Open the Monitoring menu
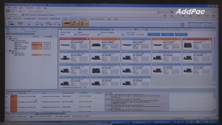 tap(43, 18)
